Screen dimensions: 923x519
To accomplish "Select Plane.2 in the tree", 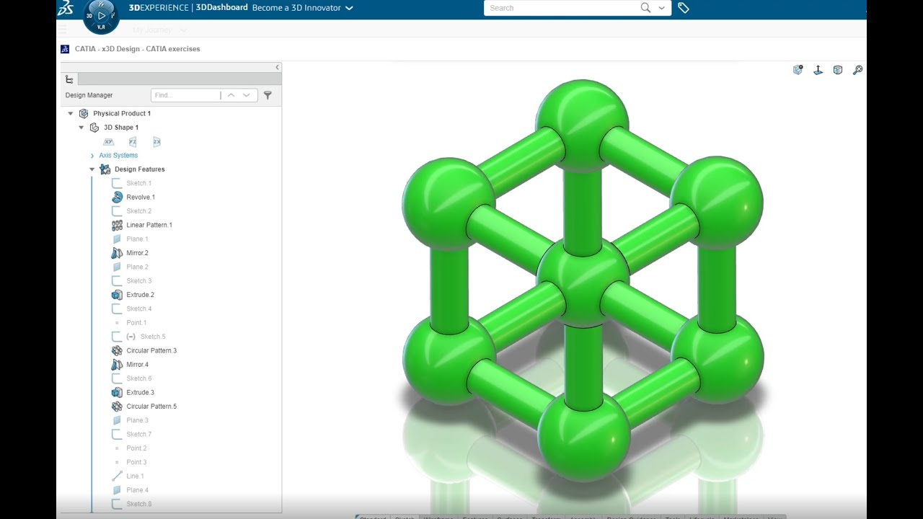I will [x=137, y=267].
